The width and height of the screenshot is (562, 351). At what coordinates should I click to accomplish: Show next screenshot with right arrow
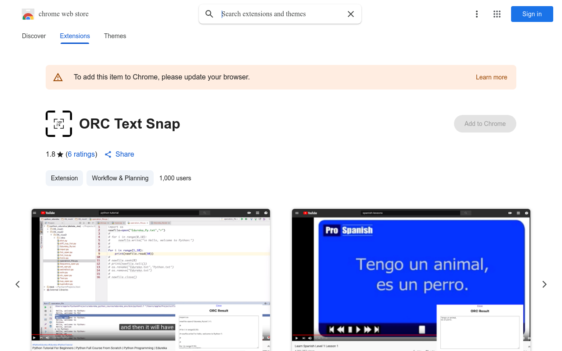pos(544,284)
